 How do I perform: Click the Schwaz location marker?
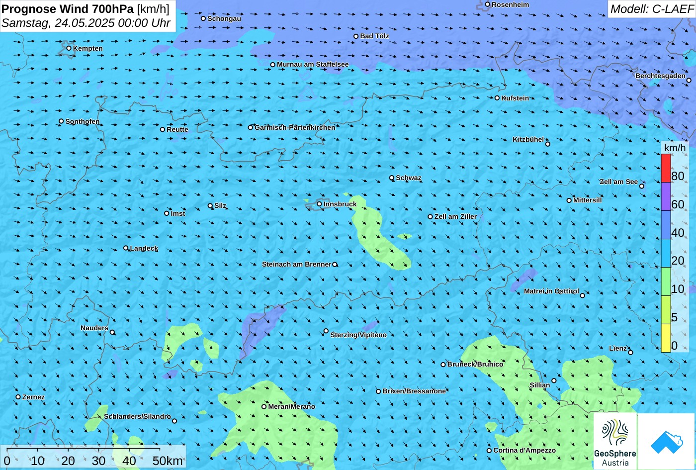392,178
